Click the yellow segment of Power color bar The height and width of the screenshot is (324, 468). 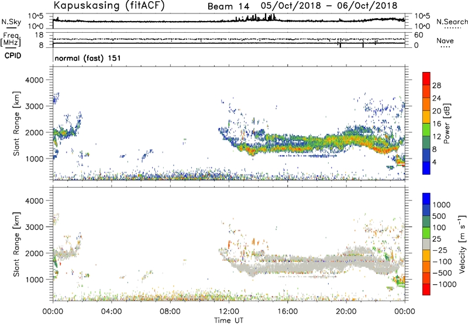(426, 117)
